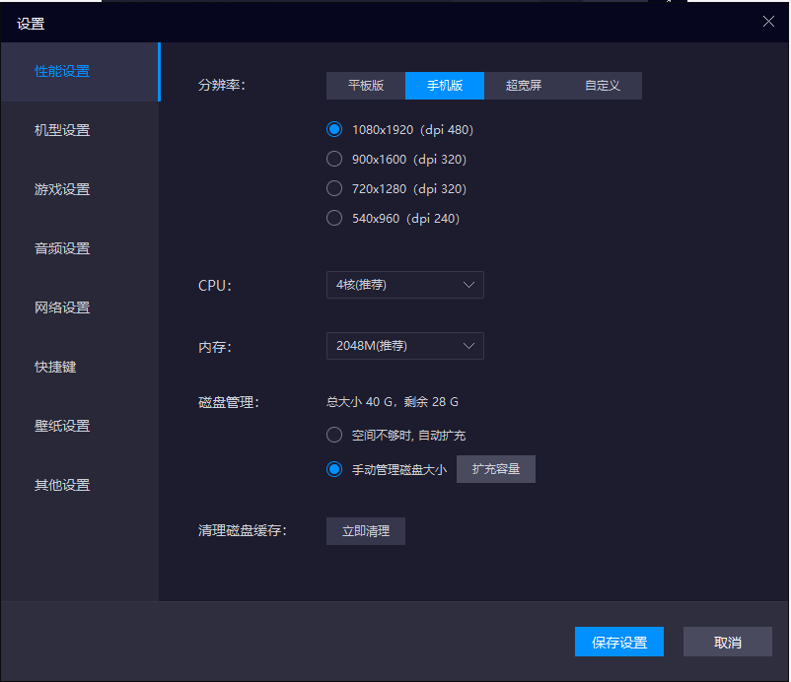Go to the 音频设置 sidebar page

coord(62,248)
